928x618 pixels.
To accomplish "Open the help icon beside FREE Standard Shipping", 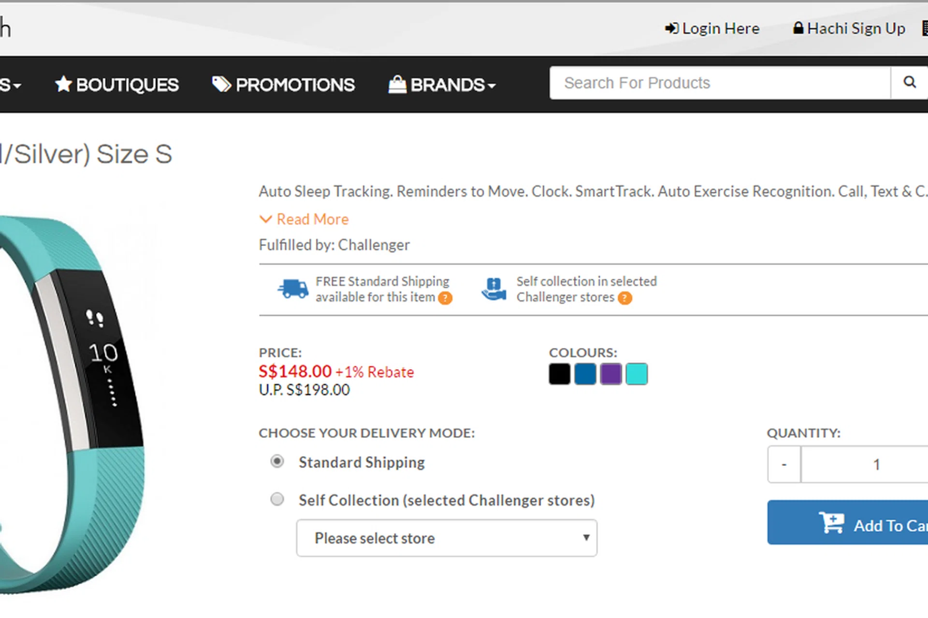I will (x=445, y=298).
